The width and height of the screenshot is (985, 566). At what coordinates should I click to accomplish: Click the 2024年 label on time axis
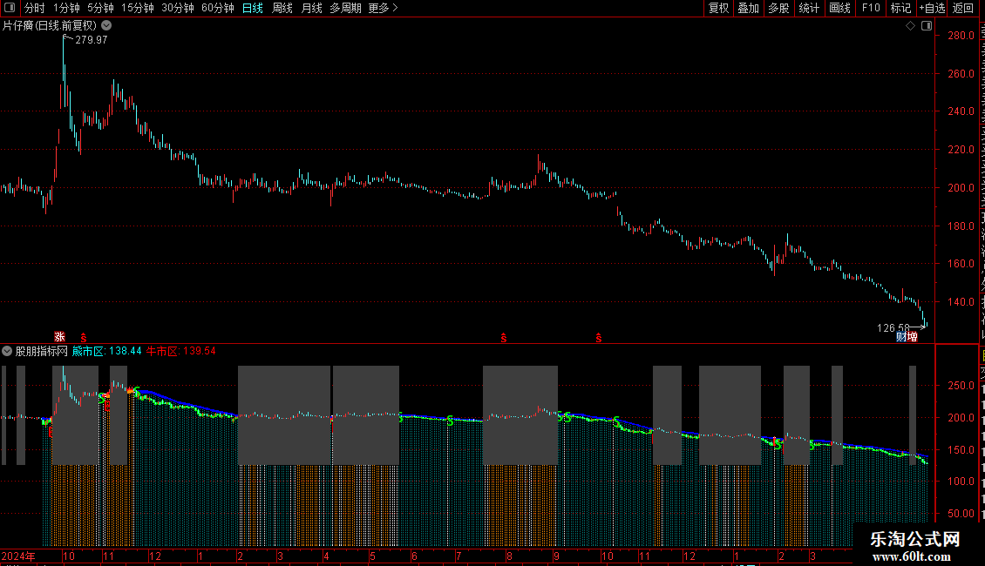tap(17, 556)
